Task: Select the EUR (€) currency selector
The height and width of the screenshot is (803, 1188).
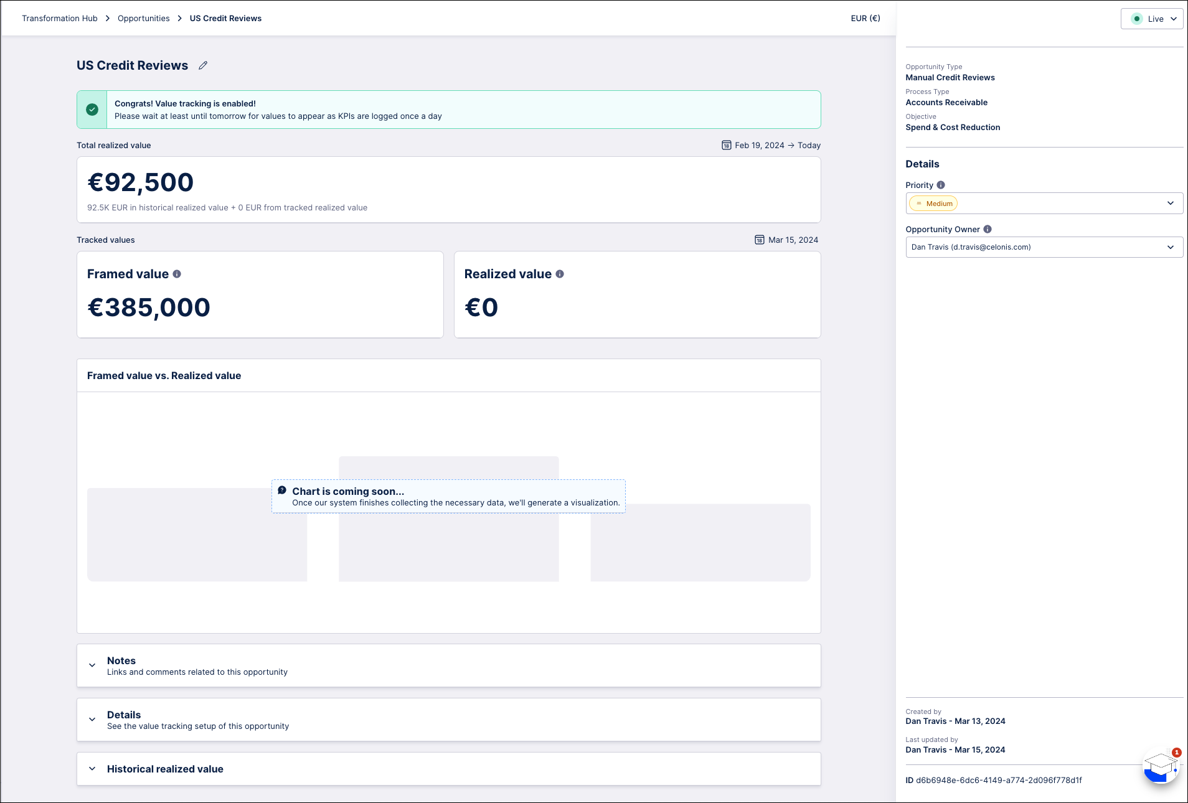Action: [865, 18]
